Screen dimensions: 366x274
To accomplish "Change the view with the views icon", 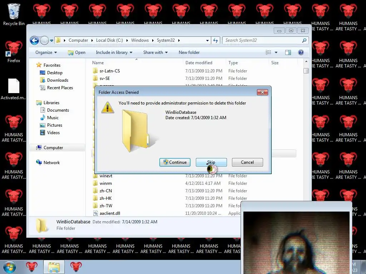I will click(x=268, y=52).
